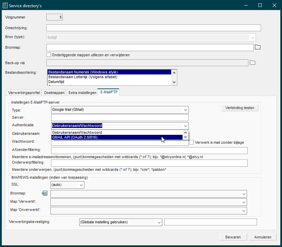This screenshot has height=247, width=282.
Task: Go to the Extra instellingen tab
Action: pos(82,93)
